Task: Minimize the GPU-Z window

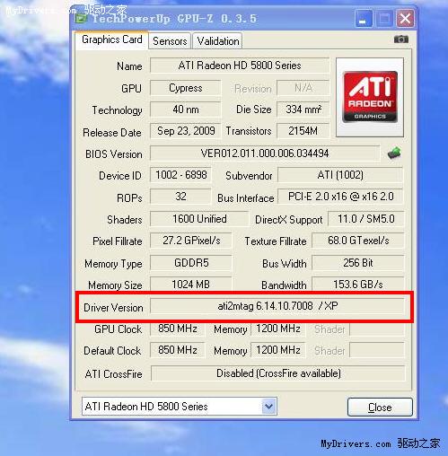Action: (364, 19)
